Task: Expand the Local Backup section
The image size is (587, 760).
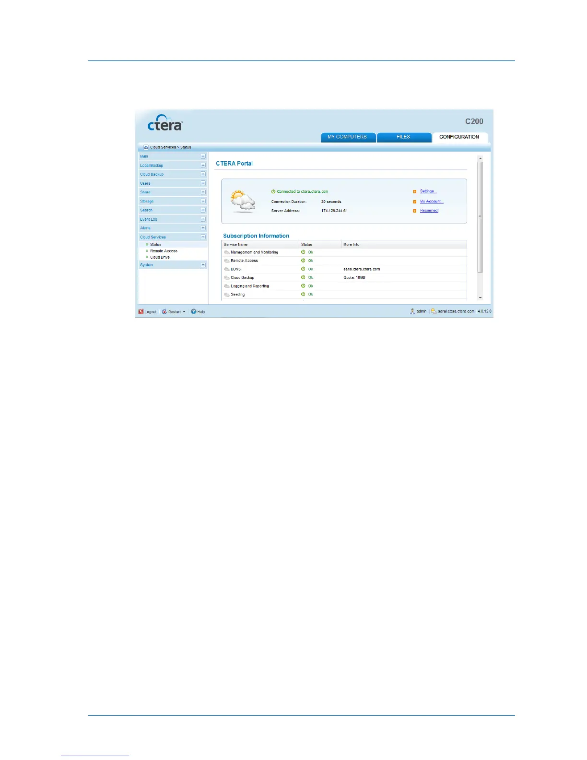Action: [x=203, y=165]
